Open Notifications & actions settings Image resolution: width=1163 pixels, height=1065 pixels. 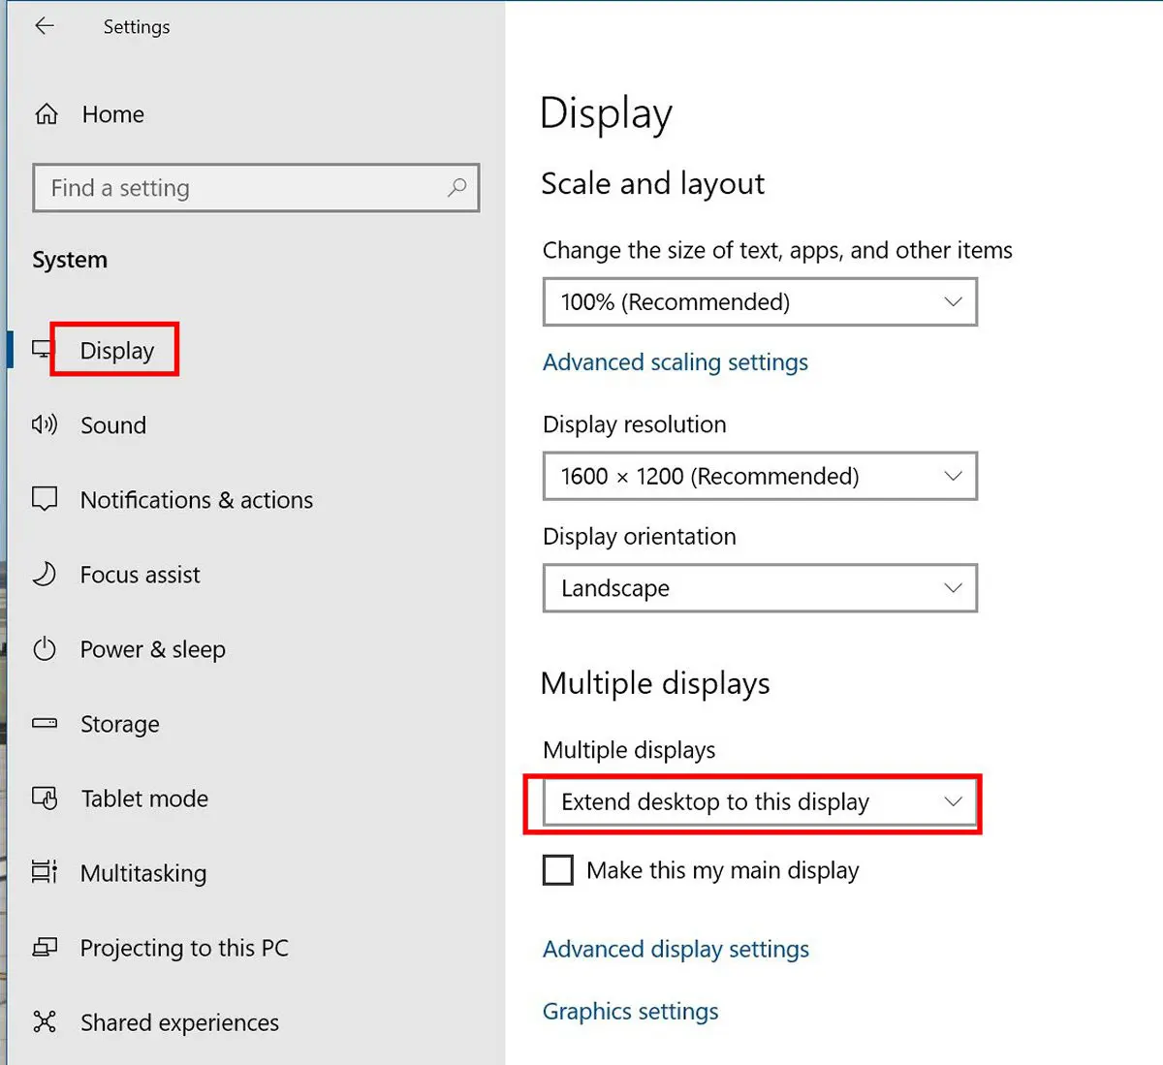(197, 499)
